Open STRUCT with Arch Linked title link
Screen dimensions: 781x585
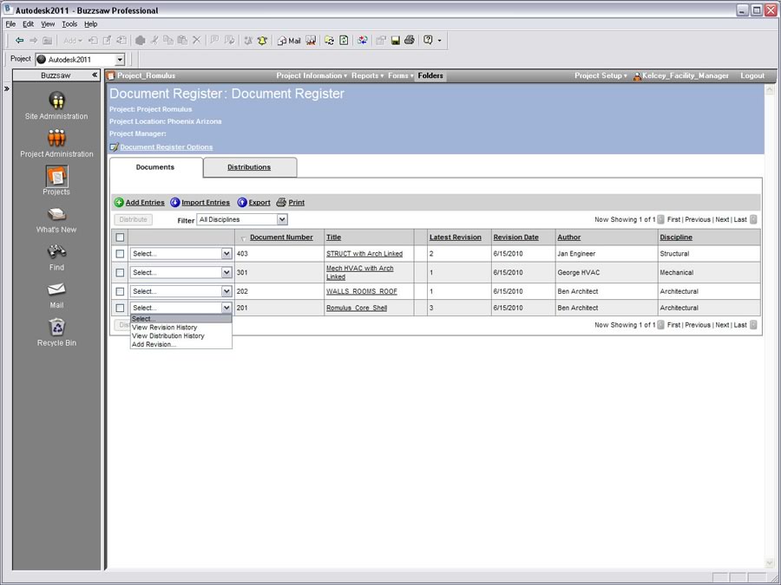(364, 254)
